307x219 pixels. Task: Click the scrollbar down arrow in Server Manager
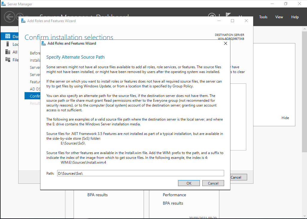304,216
